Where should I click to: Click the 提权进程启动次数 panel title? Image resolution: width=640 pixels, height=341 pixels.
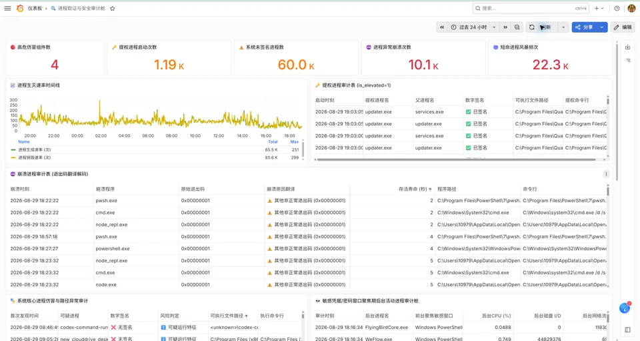click(138, 47)
